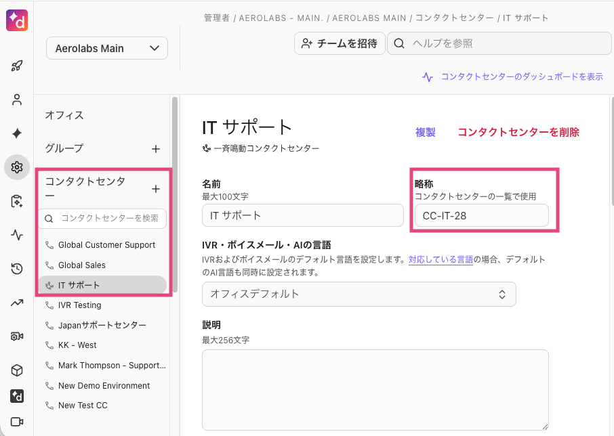This screenshot has height=436, width=614.
Task: Open the rocket getting-started icon
Action: click(x=17, y=66)
